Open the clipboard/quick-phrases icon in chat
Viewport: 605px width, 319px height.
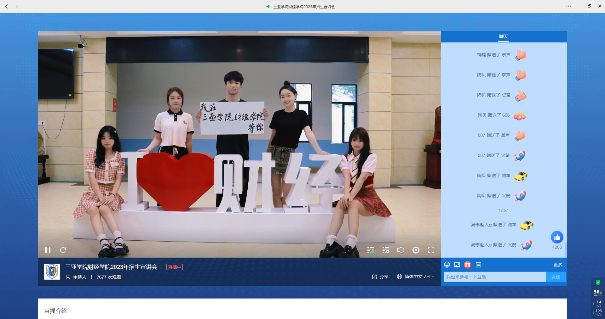point(478,265)
